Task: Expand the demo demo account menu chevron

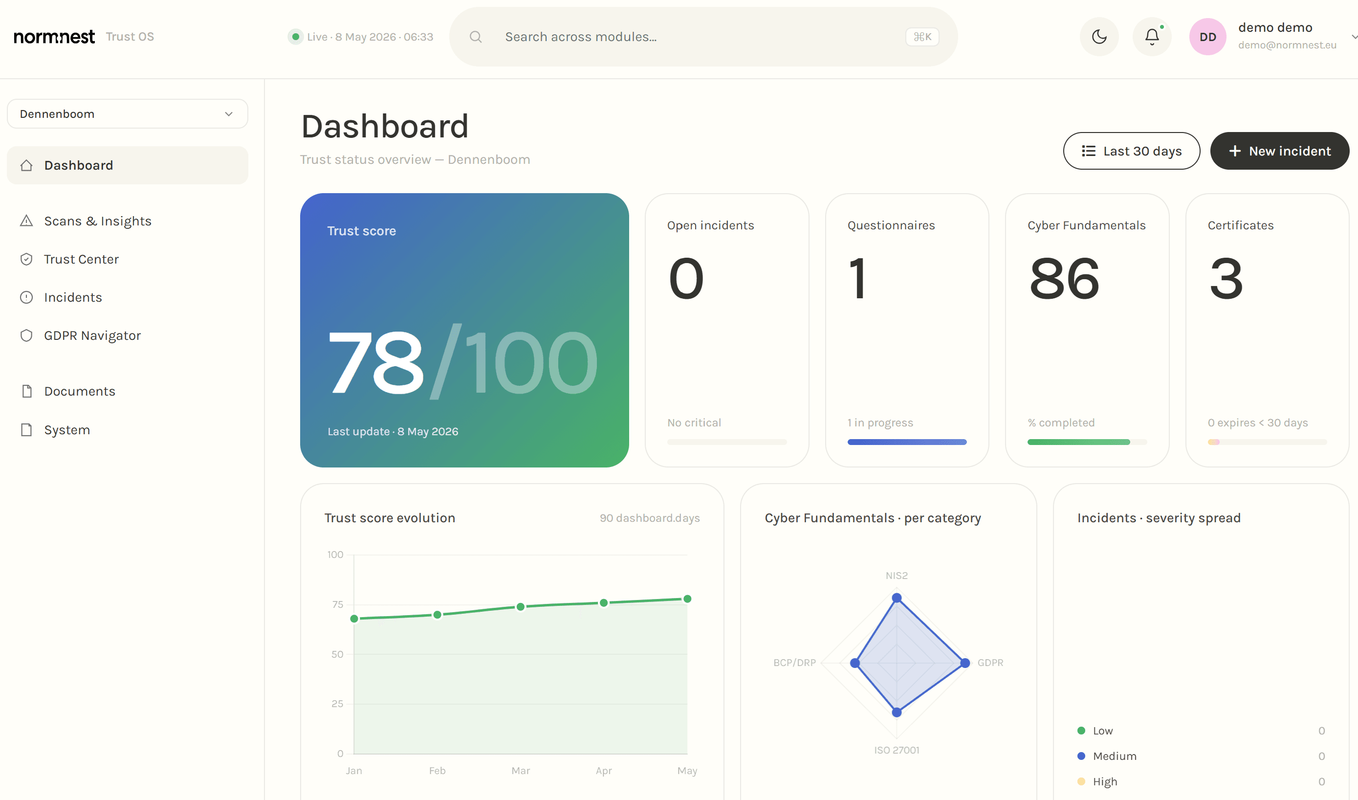Action: [x=1354, y=37]
